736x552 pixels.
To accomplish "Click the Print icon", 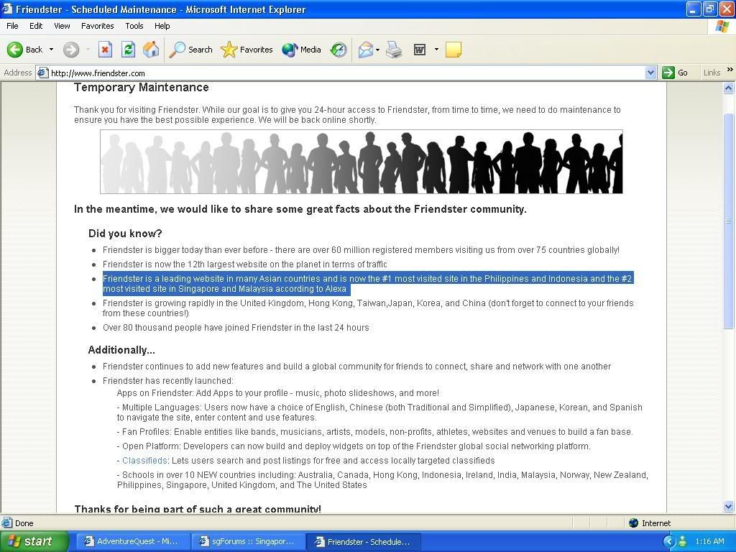I will click(394, 50).
